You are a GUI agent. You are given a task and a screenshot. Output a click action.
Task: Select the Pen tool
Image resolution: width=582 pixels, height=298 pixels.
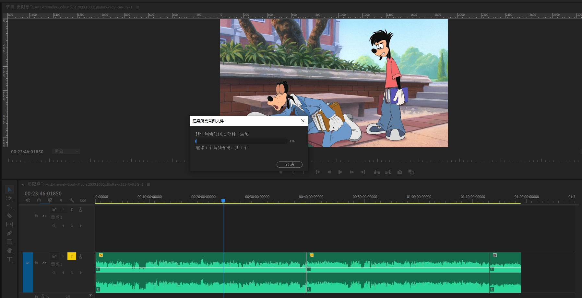point(9,233)
